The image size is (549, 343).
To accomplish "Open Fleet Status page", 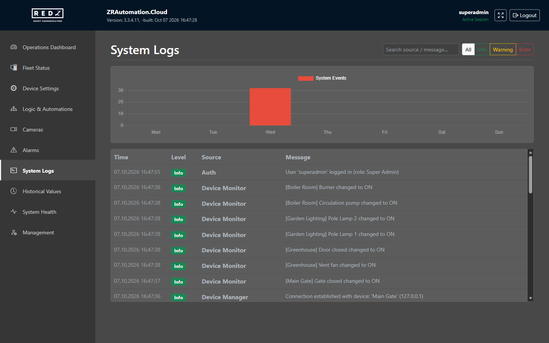I will pyautogui.click(x=48, y=68).
